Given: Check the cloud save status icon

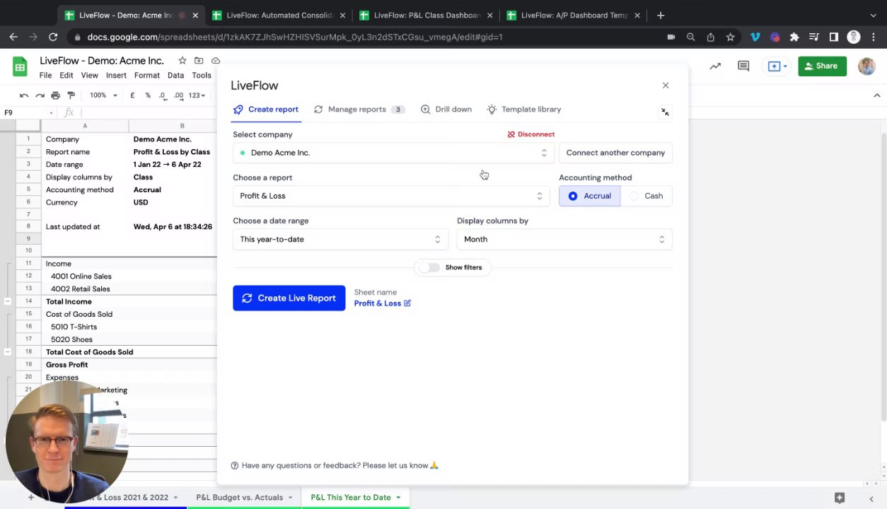Looking at the screenshot, I should tap(216, 61).
